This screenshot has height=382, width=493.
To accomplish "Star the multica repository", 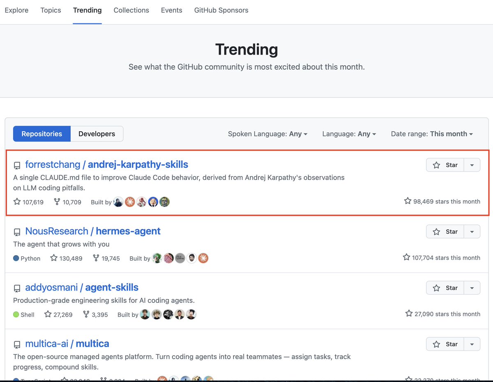I will 445,344.
